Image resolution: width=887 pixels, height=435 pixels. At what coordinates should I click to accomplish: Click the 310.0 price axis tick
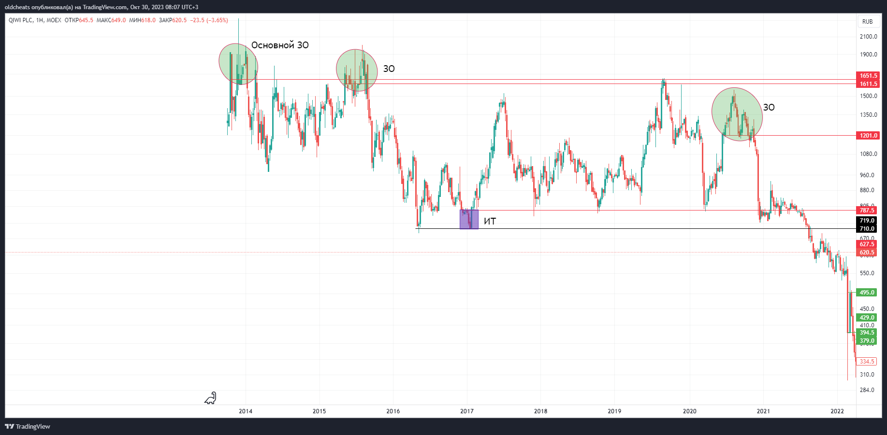[867, 375]
